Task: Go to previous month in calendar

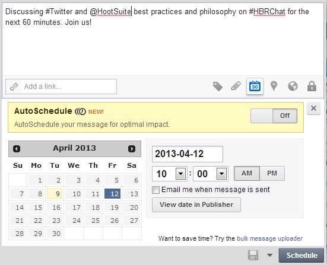Action: (x=17, y=149)
